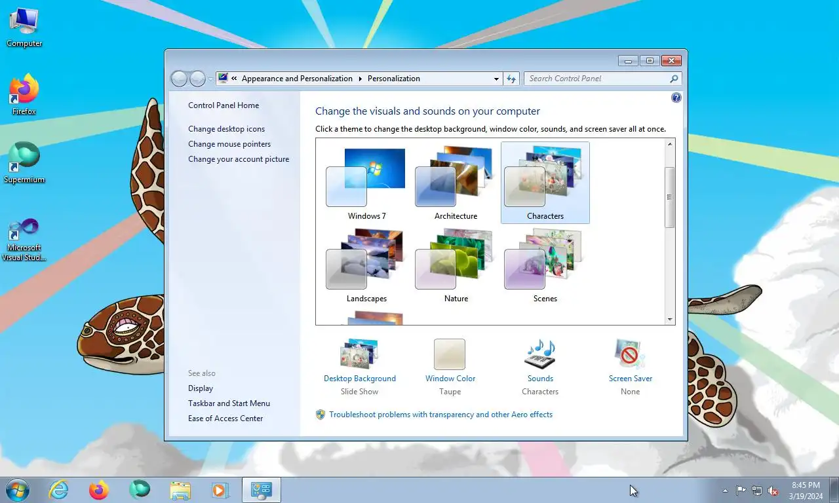Open the Computer desktop icon
The image size is (839, 503).
[x=24, y=28]
